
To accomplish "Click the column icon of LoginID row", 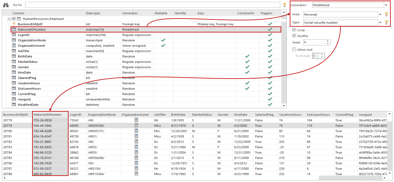I will pos(14,35).
